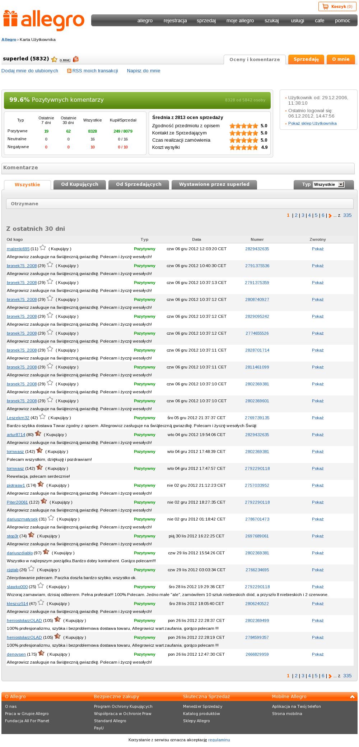Click the RSS feed icon

[69, 71]
